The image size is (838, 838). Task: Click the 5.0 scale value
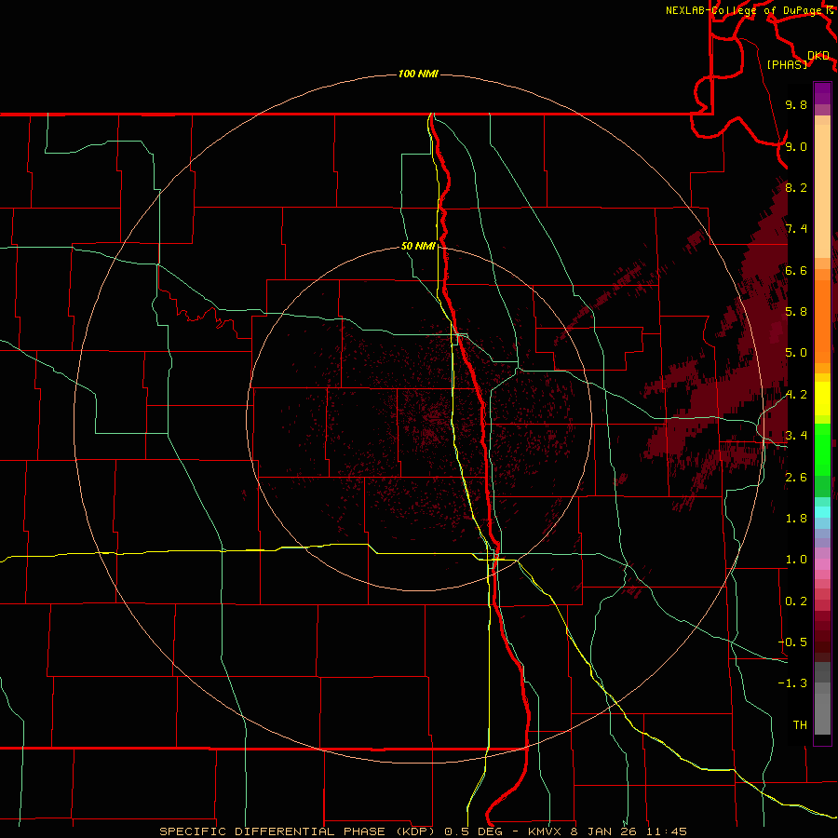tap(796, 353)
